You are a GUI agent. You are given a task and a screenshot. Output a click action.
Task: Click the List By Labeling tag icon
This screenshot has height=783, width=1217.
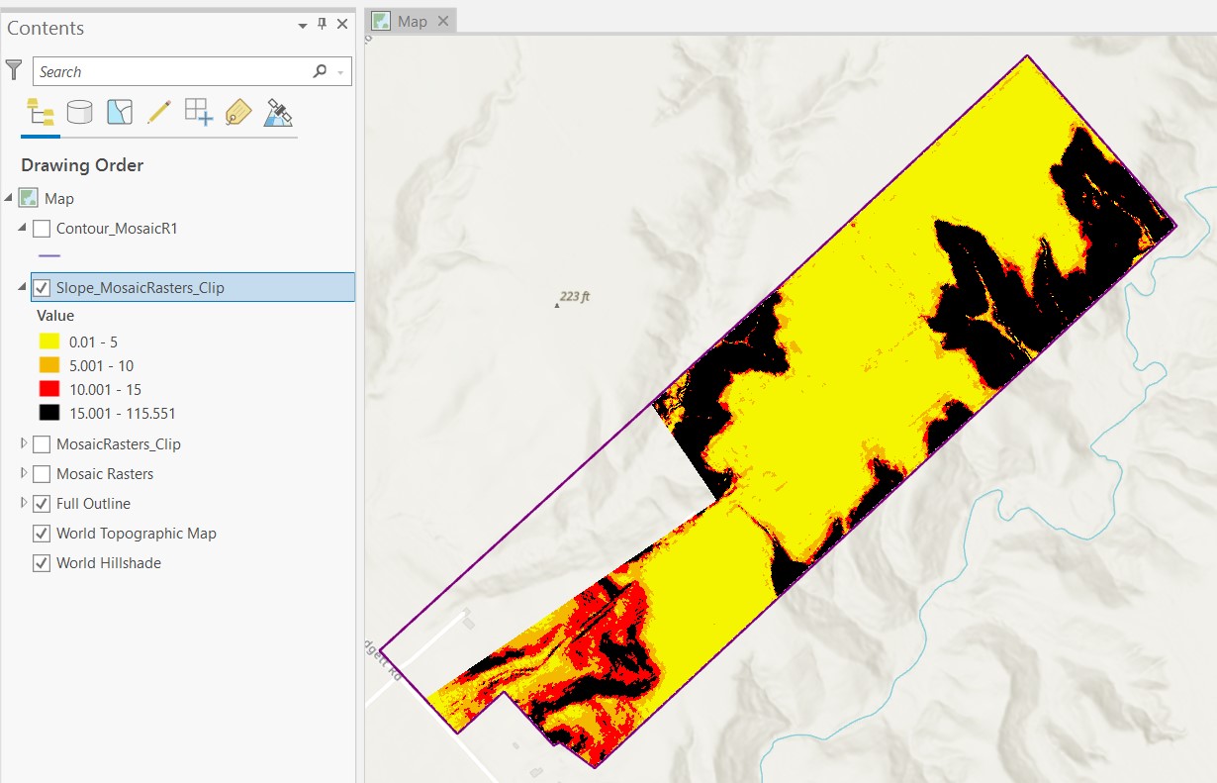(238, 112)
